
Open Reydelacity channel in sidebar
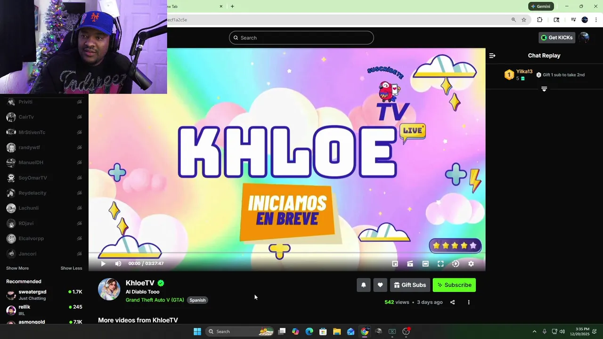(x=44, y=193)
